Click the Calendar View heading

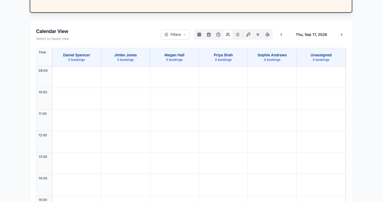[52, 31]
